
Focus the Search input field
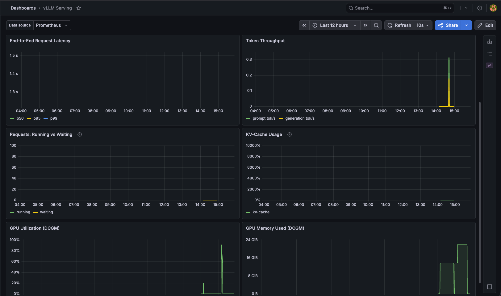pos(400,8)
